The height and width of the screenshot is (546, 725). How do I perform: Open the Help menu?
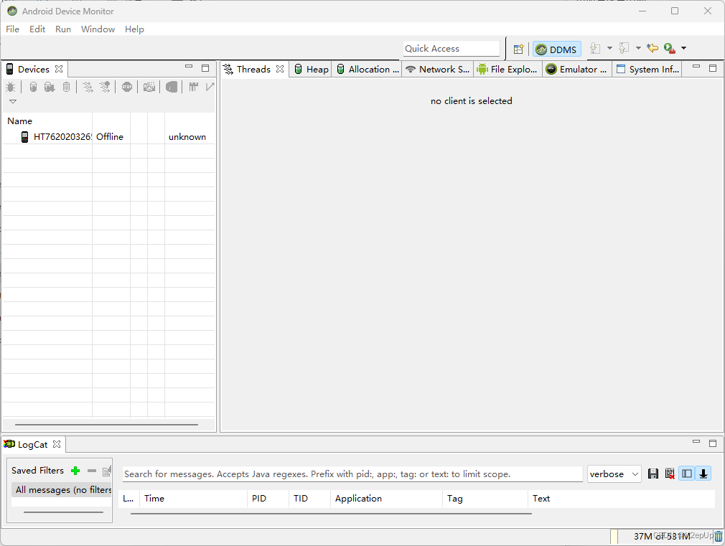pos(134,29)
